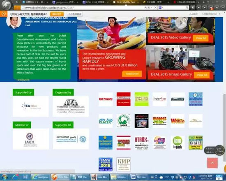Screen dimensions: 226x181
Task: Open the Kirmes Park logo link
Action: click(x=159, y=121)
